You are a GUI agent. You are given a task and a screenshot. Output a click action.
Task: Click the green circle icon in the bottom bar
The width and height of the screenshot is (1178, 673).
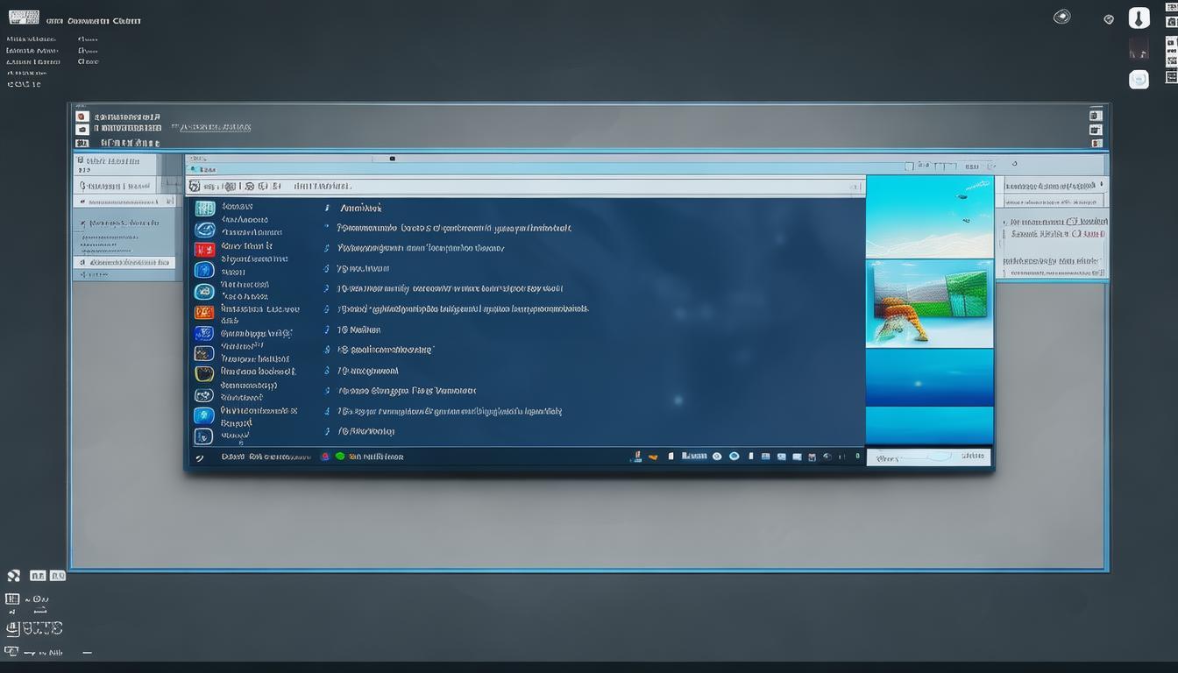[340, 457]
